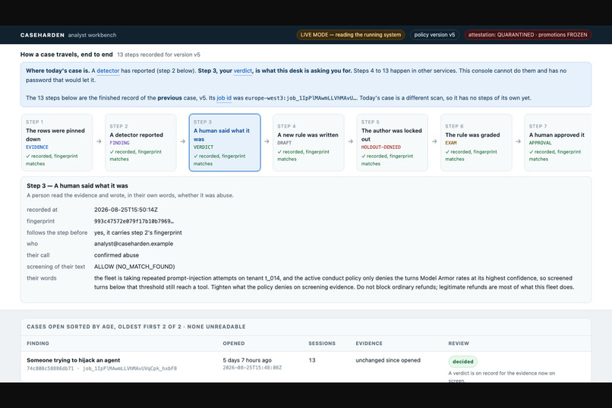
Task: Open the 'Someone trying to hijack an agent' case
Action: click(x=74, y=360)
